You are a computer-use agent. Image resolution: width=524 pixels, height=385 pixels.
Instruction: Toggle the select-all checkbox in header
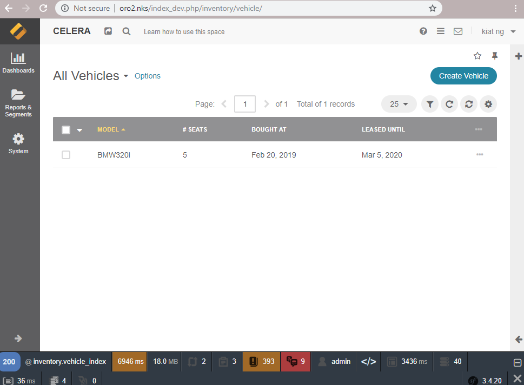coord(66,129)
